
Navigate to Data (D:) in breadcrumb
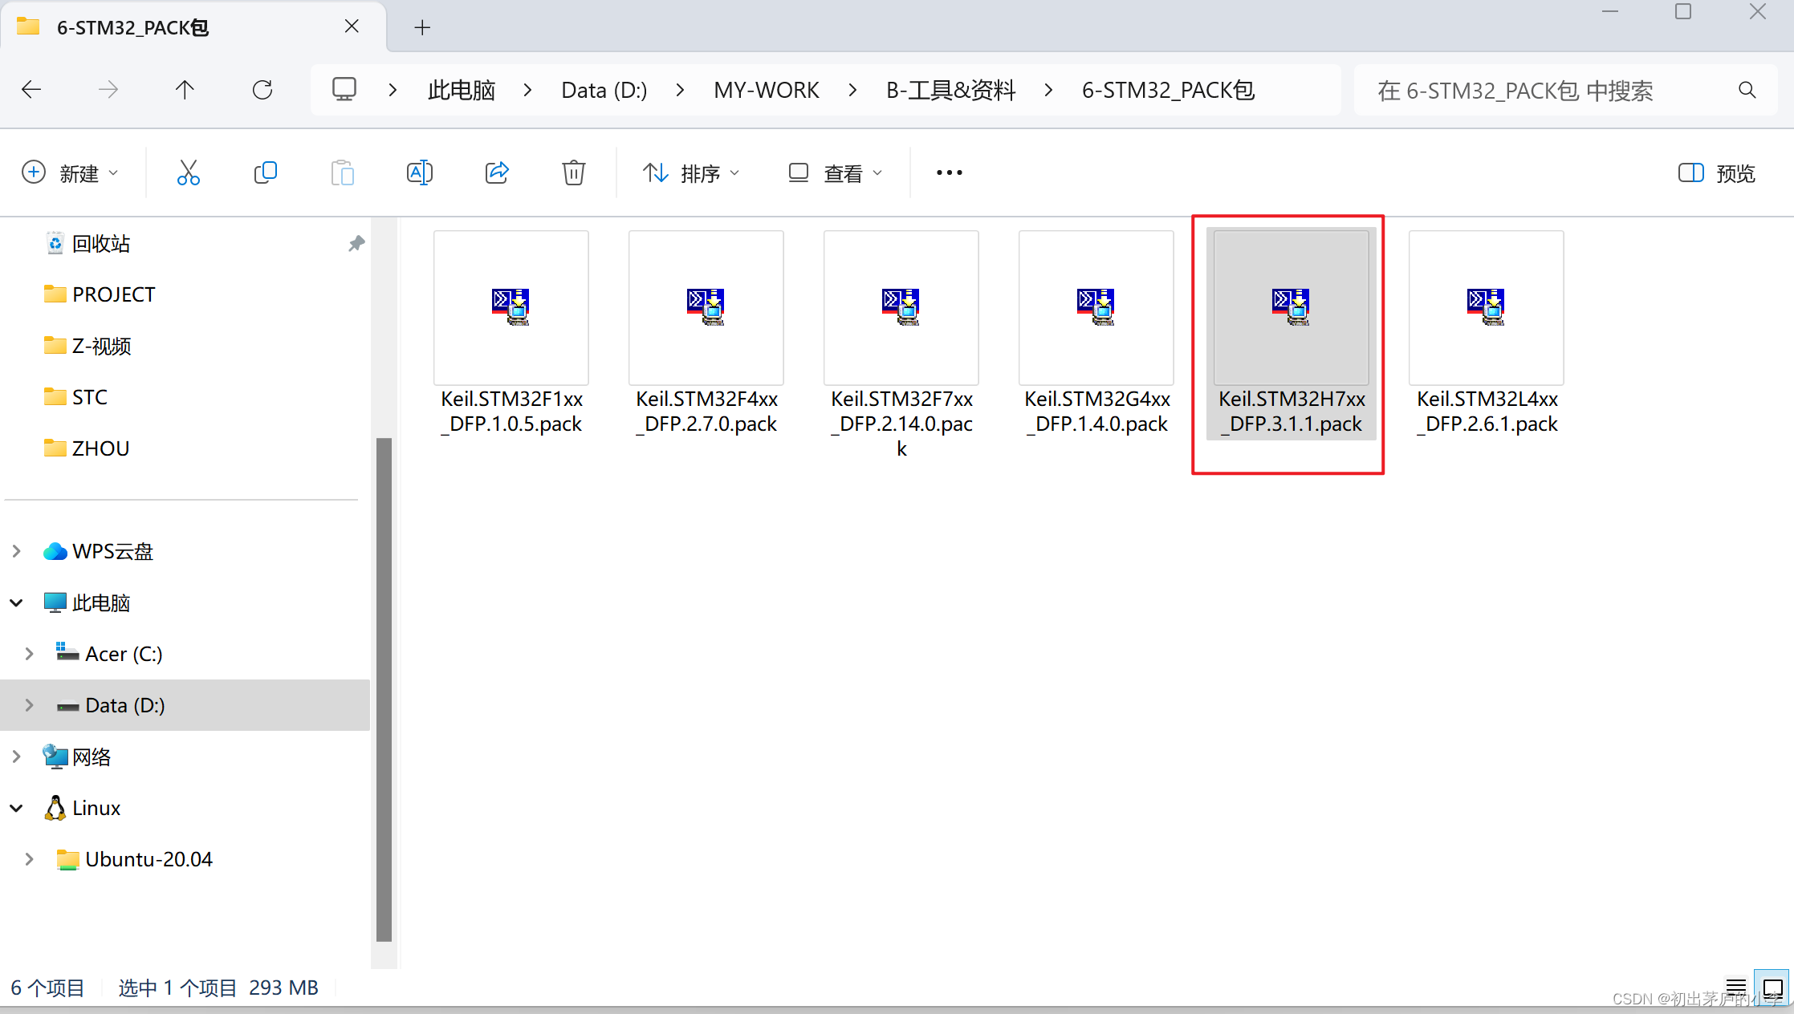(x=604, y=90)
